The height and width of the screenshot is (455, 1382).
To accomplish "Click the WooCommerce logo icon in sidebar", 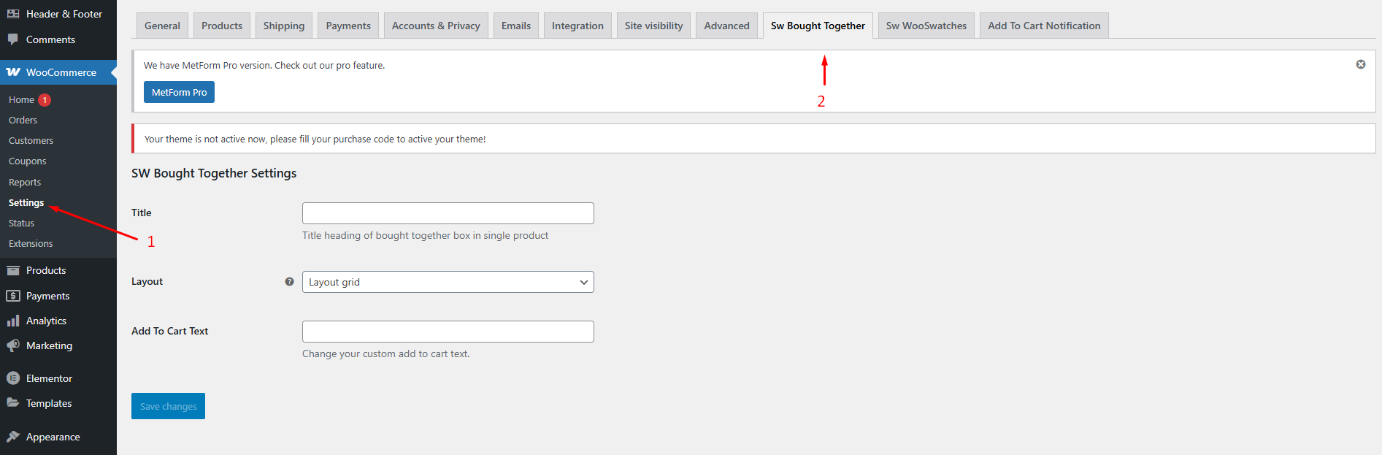I will (13, 72).
